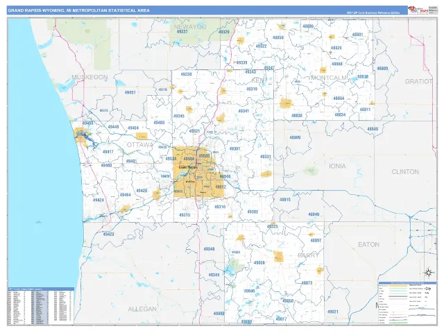Select ZIP code label 48888
The height and width of the screenshot is (333, 444).
point(336,64)
